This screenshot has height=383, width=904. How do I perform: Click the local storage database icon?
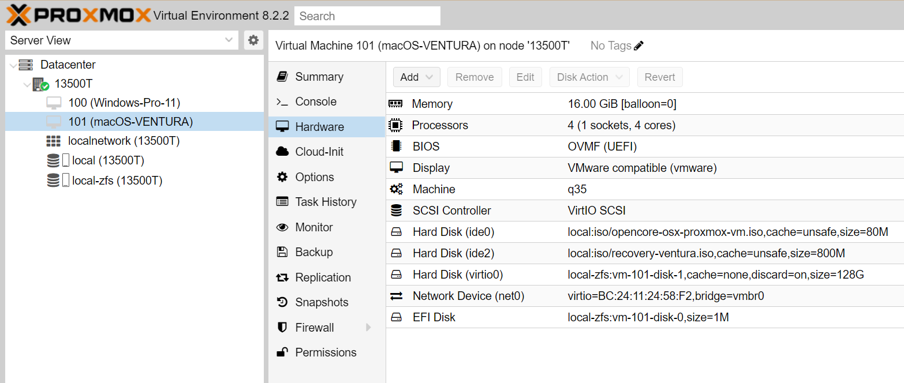click(x=54, y=160)
